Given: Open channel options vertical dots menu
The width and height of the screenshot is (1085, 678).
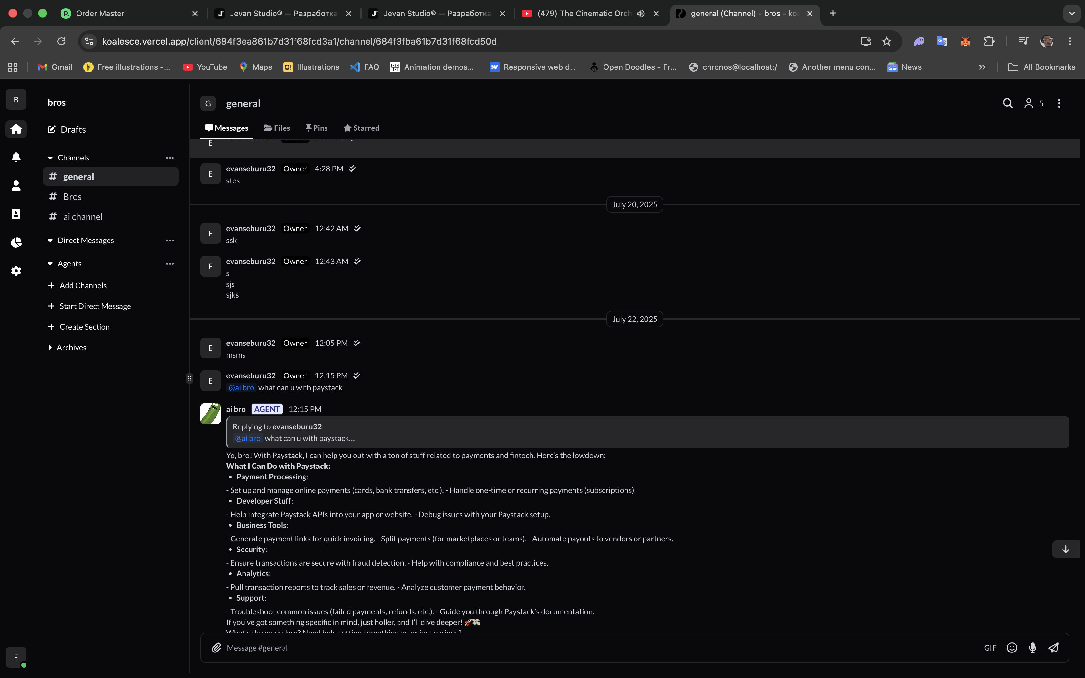Looking at the screenshot, I should (x=1059, y=104).
